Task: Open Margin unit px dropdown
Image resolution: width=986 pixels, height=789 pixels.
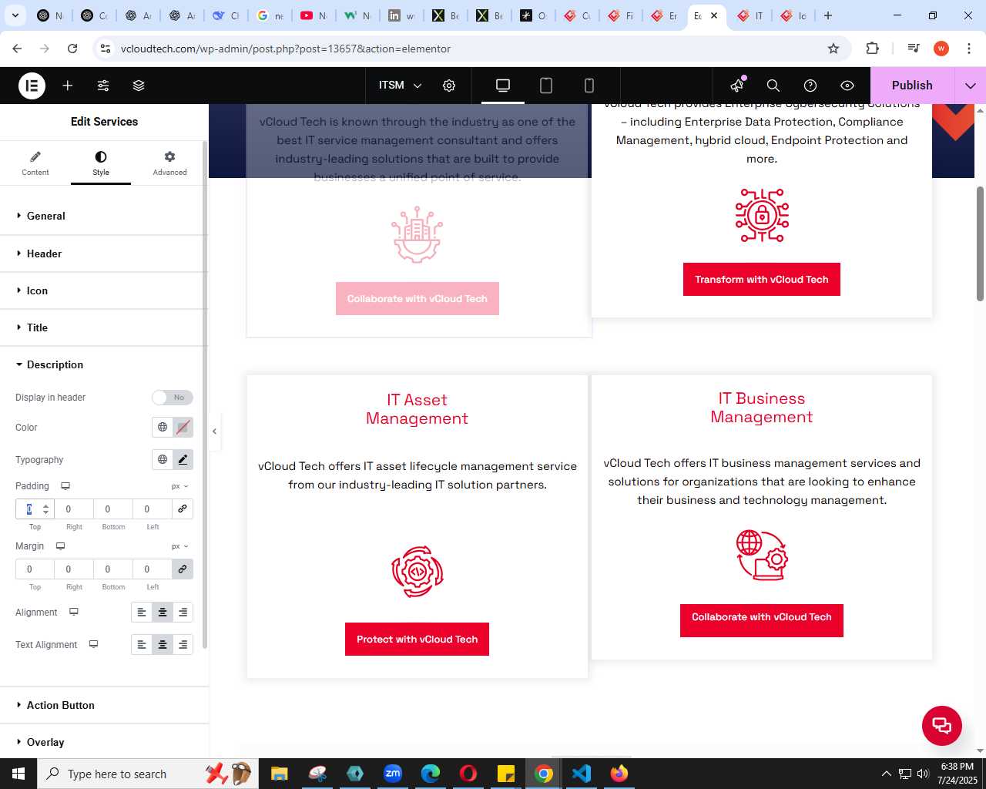Action: click(180, 546)
